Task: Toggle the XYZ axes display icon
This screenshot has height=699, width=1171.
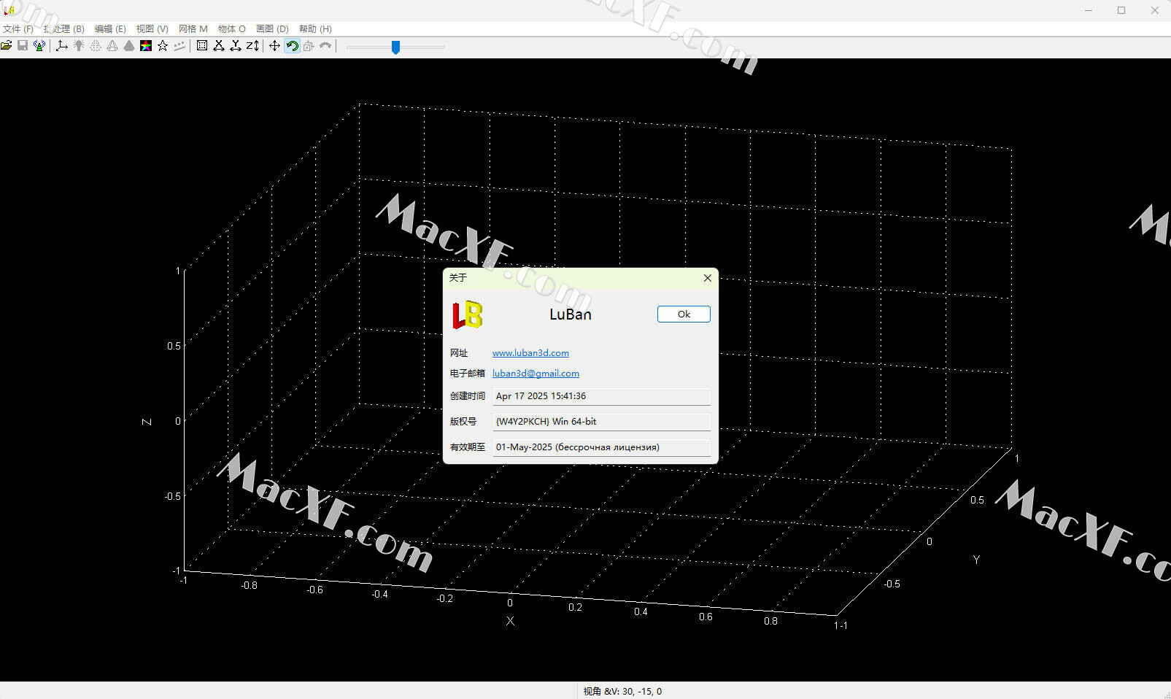Action: (x=61, y=46)
